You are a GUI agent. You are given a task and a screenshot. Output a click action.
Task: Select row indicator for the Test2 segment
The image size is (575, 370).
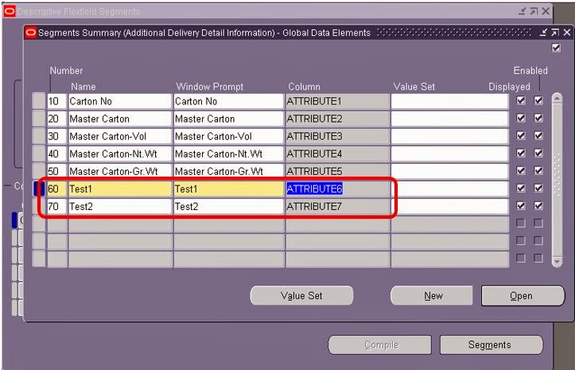pyautogui.click(x=39, y=206)
